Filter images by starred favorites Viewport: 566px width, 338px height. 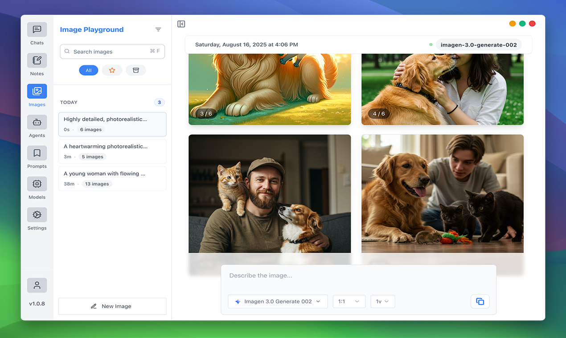point(112,70)
